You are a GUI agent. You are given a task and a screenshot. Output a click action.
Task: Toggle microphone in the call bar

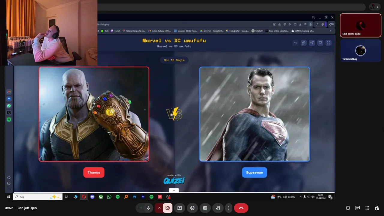[148, 208]
